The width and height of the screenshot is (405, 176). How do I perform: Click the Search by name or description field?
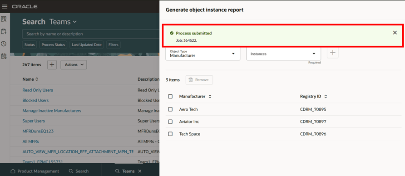coord(91,34)
